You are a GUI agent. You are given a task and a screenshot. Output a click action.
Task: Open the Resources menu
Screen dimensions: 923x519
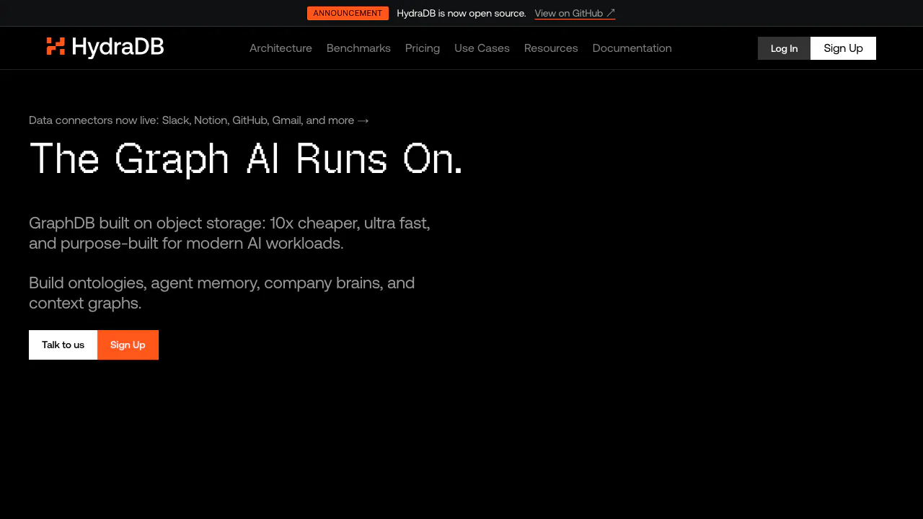pyautogui.click(x=551, y=48)
